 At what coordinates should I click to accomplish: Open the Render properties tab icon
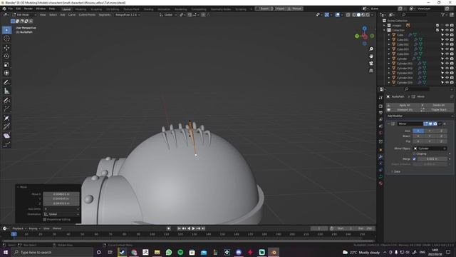point(380,106)
